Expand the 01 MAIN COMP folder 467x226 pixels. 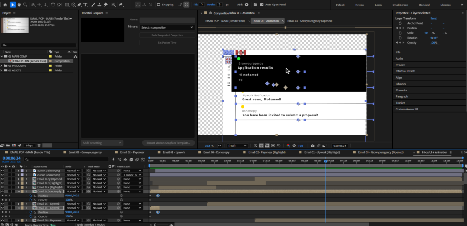[x=2, y=56]
